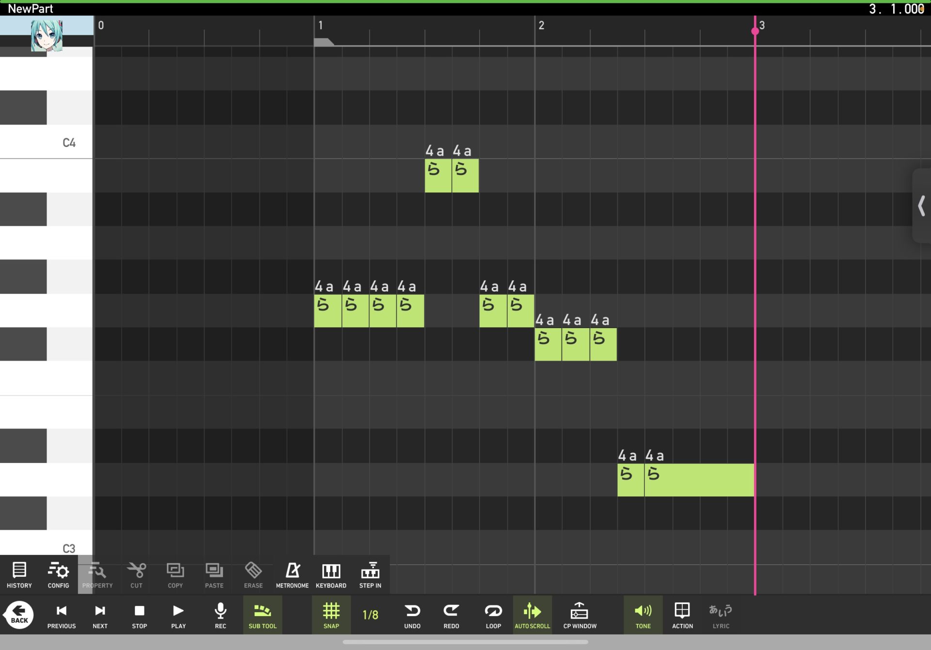Toggle Snap to grid
The image size is (931, 650).
tap(331, 615)
